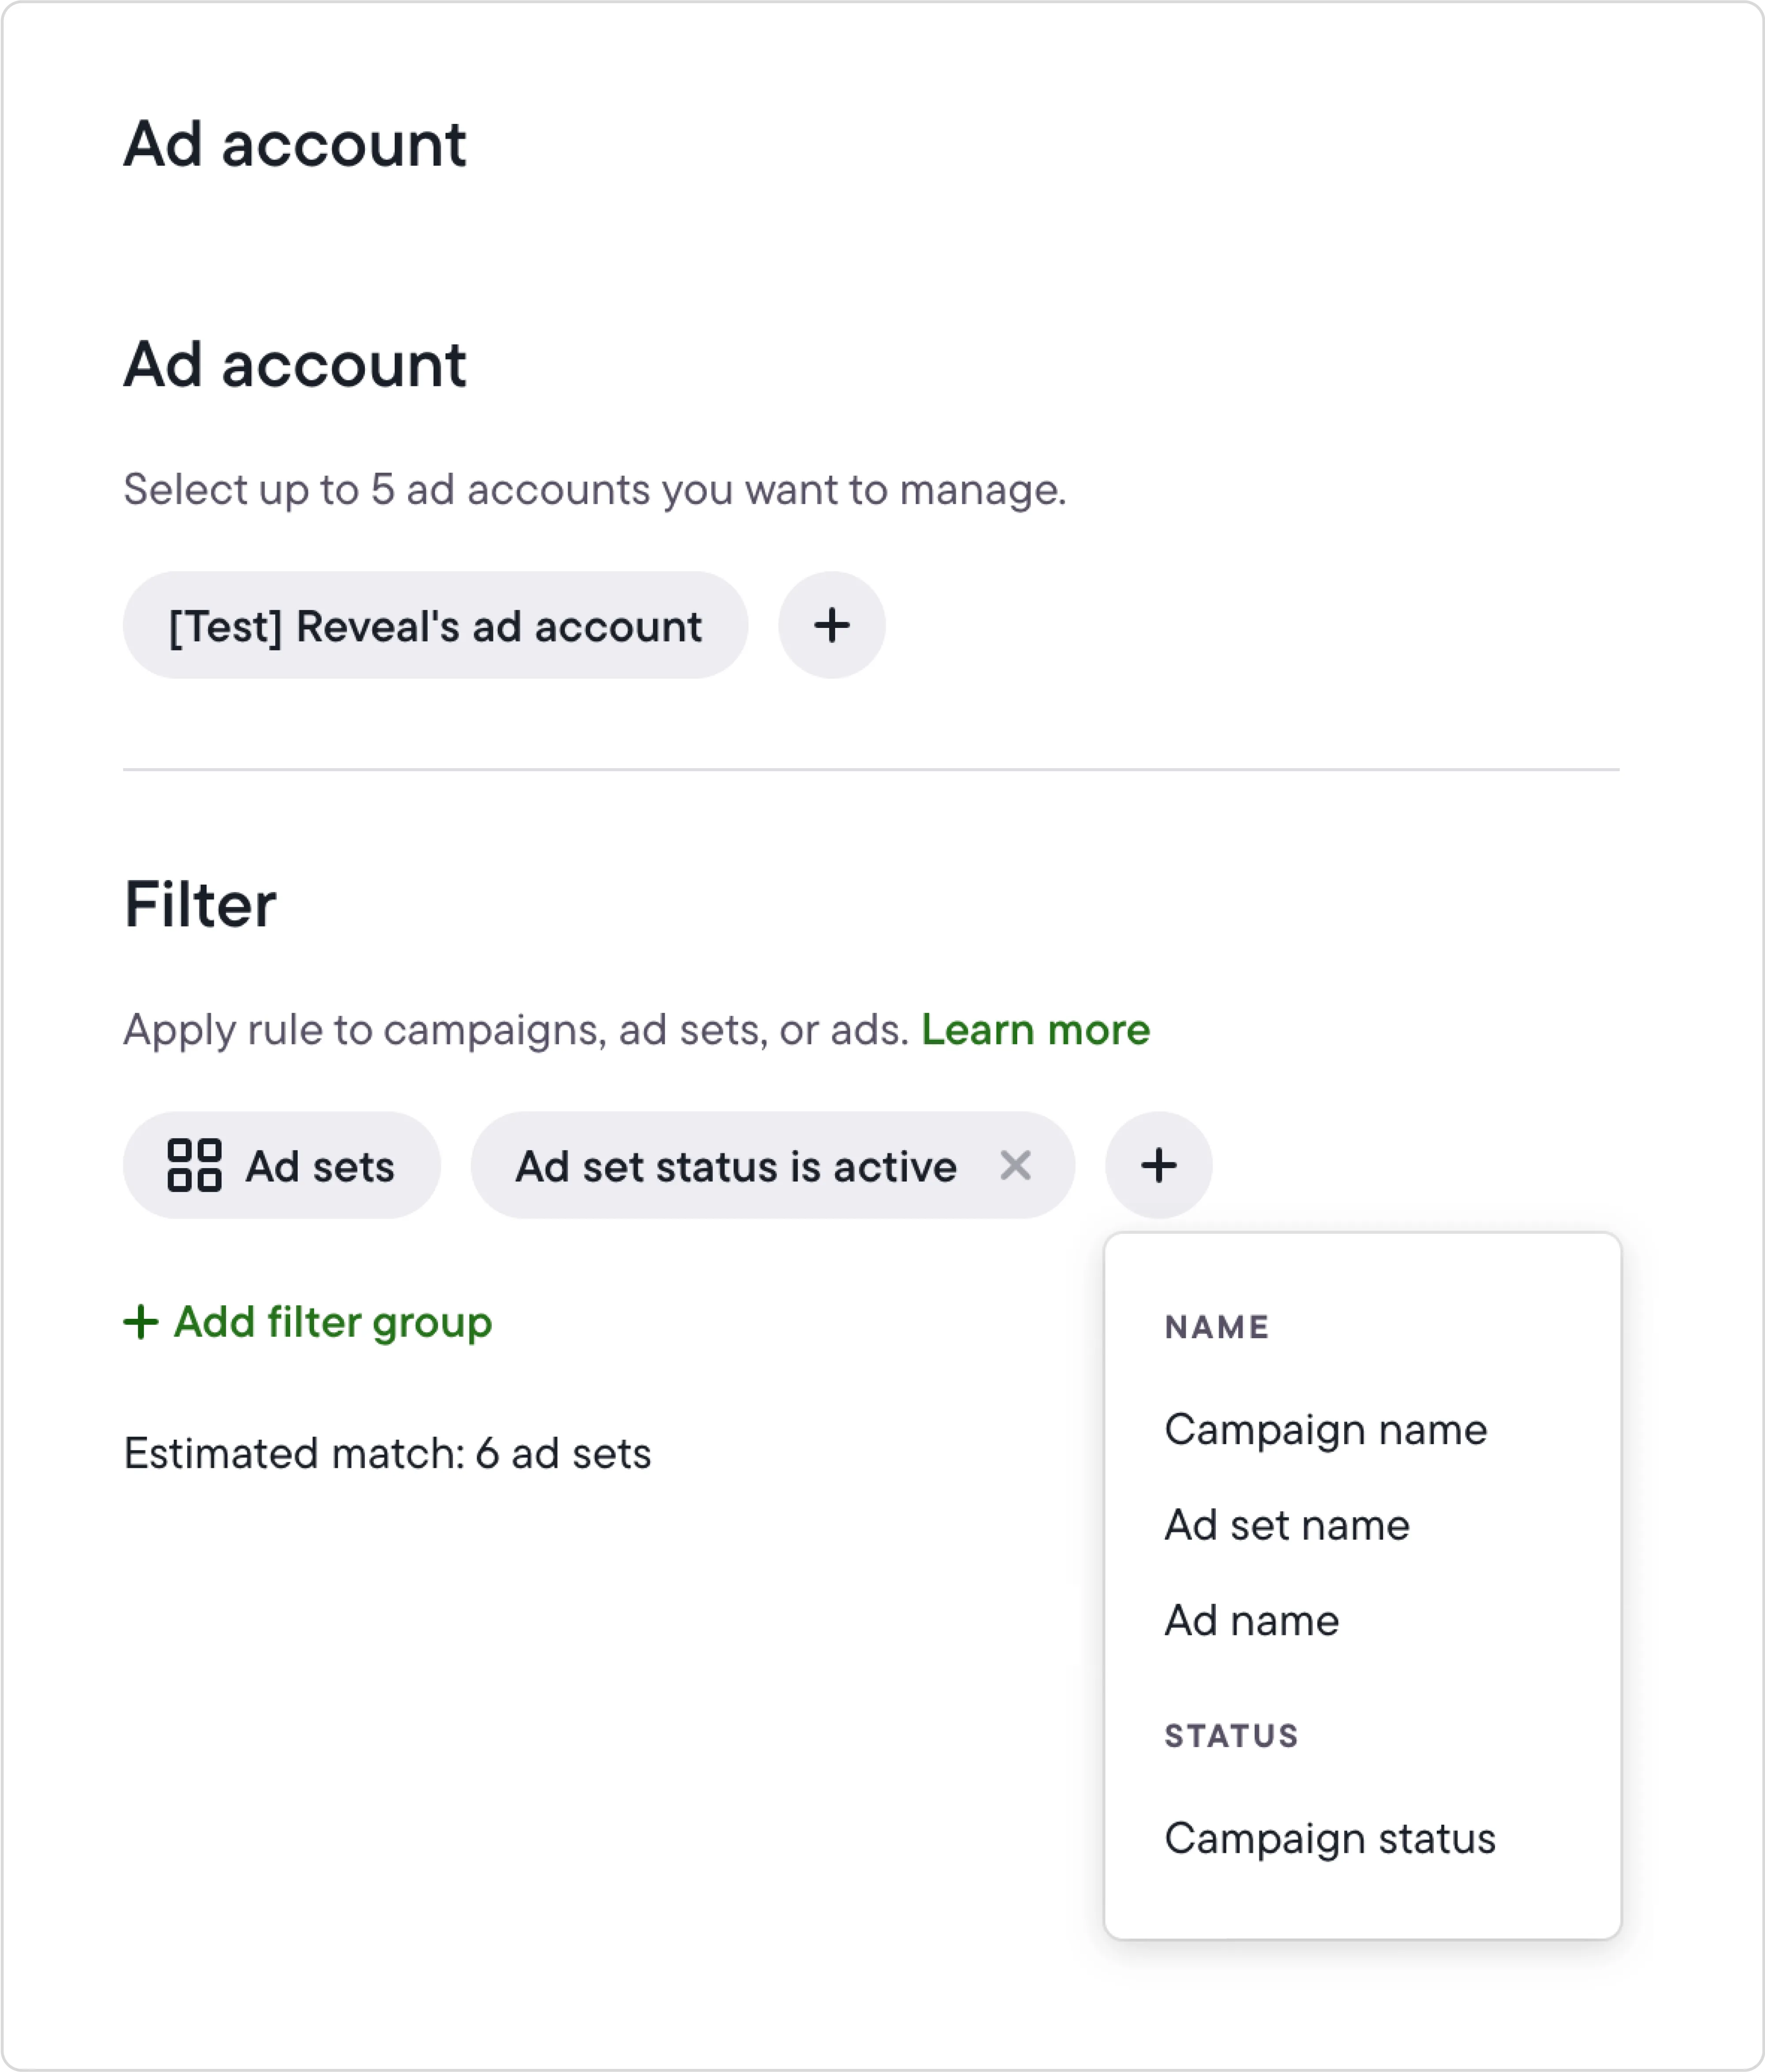Pick Ad name from the filter list

[x=1252, y=1620]
